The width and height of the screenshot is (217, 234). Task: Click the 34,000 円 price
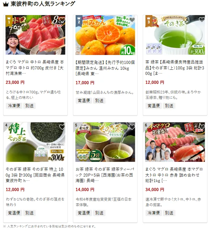pos(155,190)
